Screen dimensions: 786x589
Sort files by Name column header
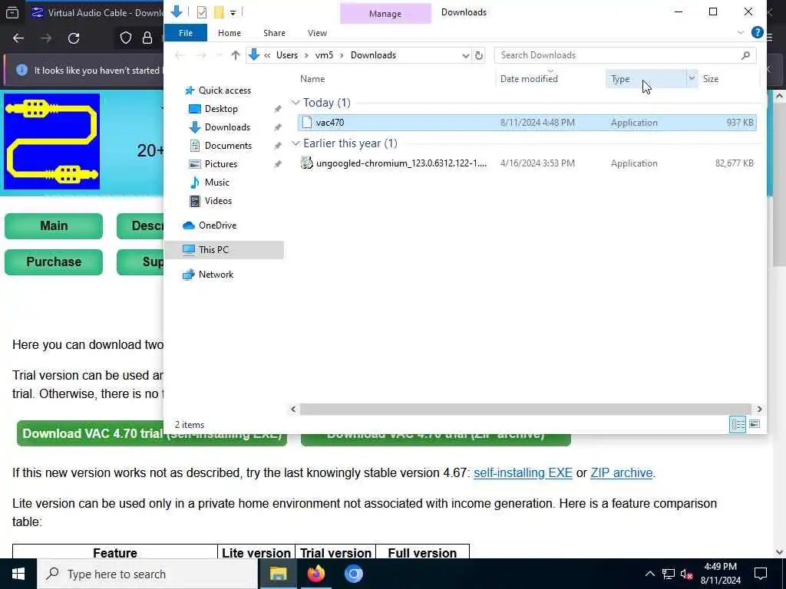tap(312, 79)
